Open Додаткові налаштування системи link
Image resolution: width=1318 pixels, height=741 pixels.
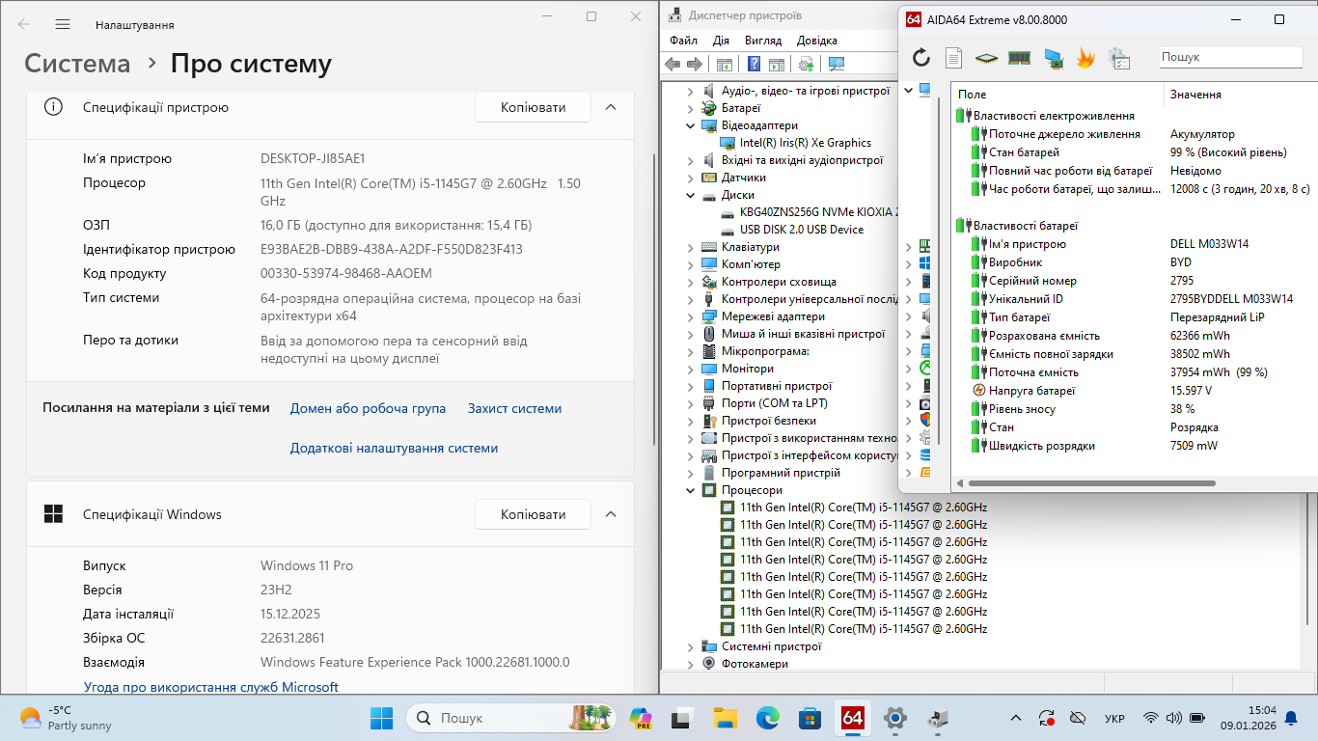[394, 448]
